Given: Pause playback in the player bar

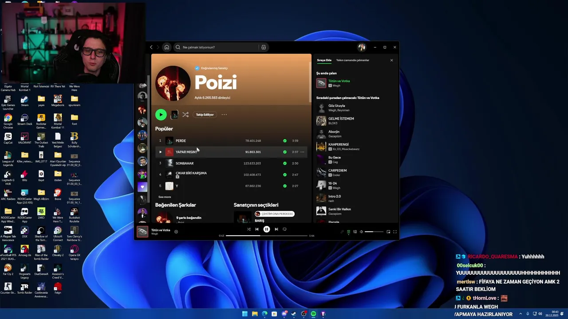Looking at the screenshot, I should (x=266, y=229).
